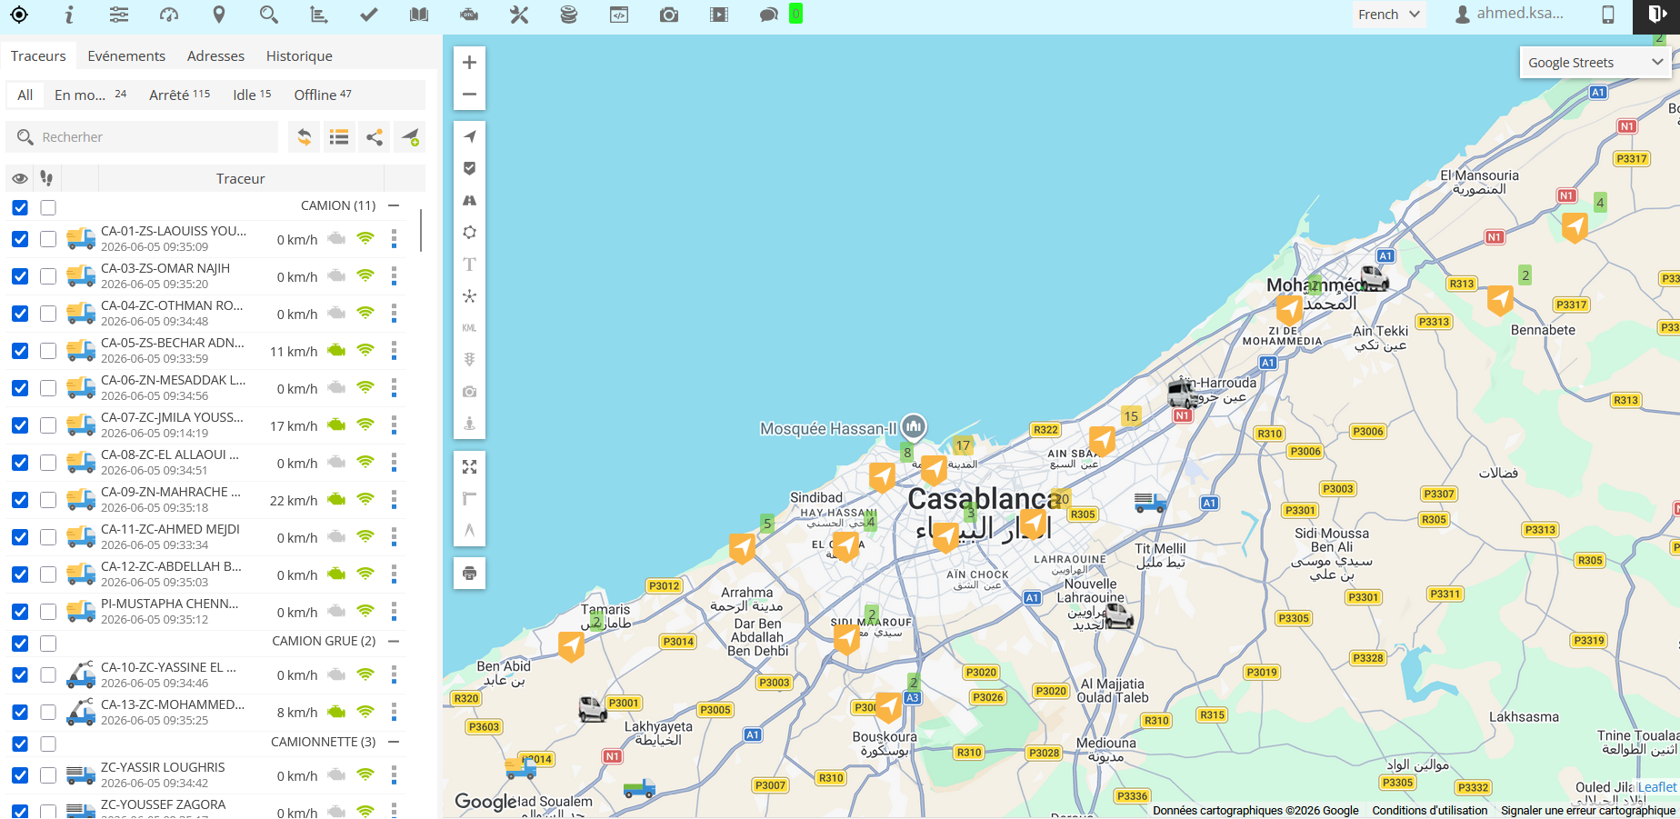Click the print map button

(469, 573)
